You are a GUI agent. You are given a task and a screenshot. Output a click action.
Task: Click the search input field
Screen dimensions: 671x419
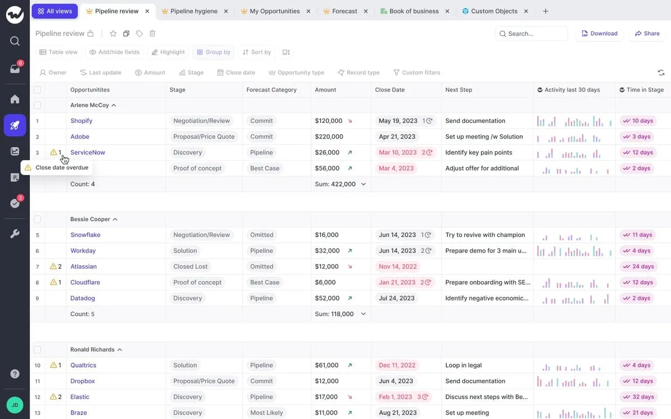531,34
